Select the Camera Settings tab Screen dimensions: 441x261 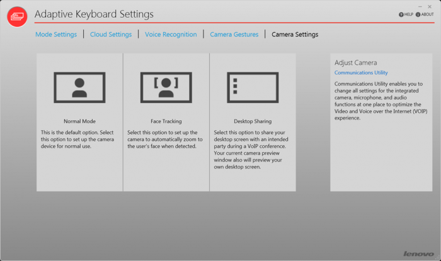click(x=295, y=35)
